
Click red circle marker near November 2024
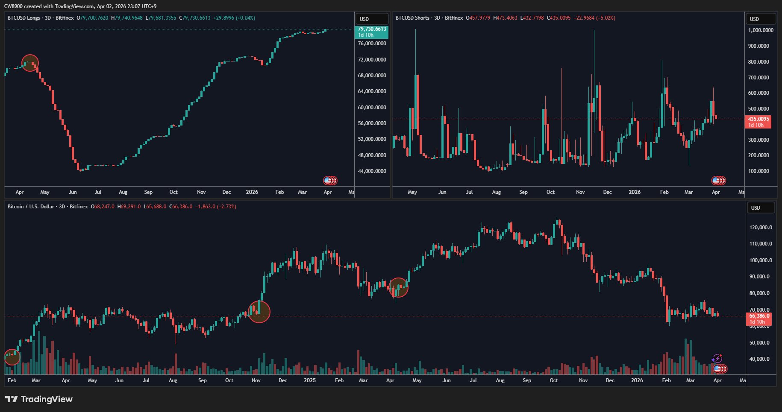259,312
